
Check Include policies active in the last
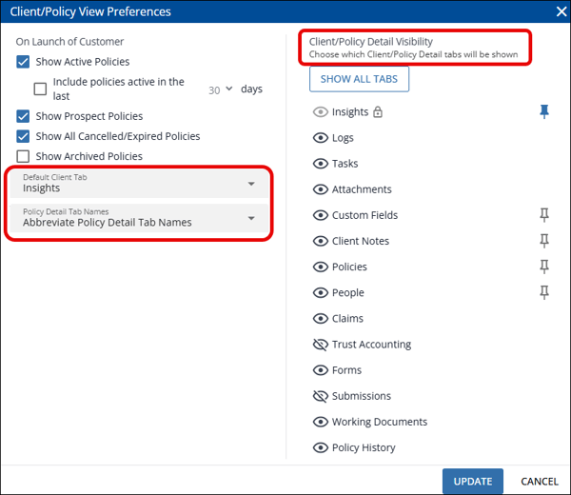[x=40, y=89]
